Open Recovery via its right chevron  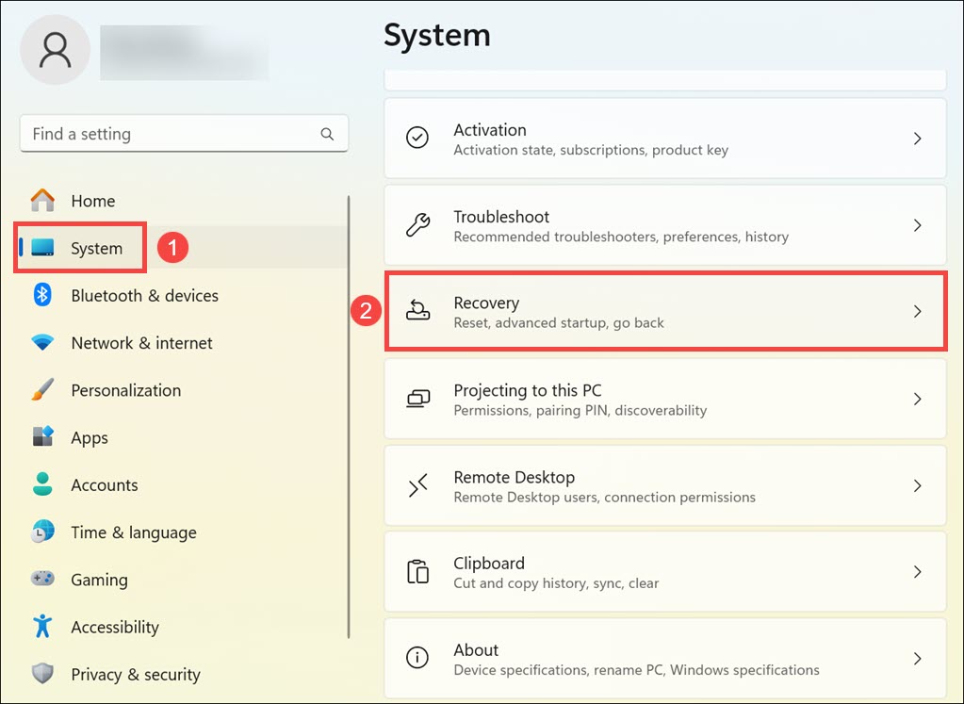click(x=917, y=312)
